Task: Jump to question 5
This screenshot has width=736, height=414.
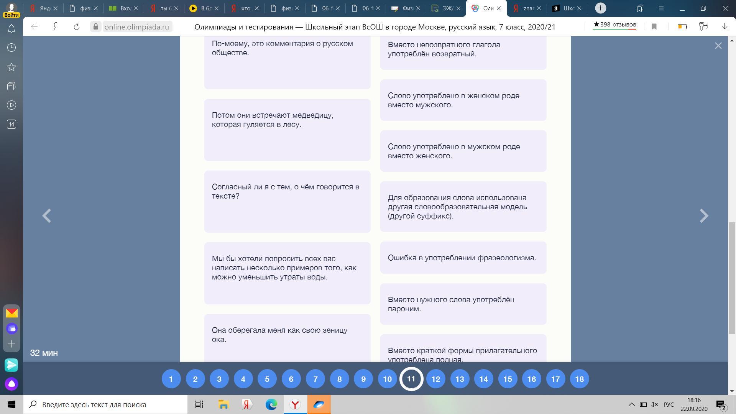Action: pos(267,379)
